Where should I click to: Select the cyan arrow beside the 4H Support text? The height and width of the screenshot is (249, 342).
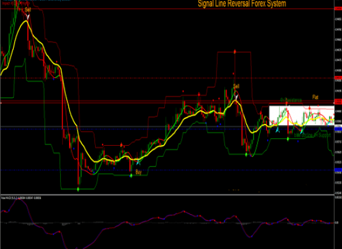302,131
